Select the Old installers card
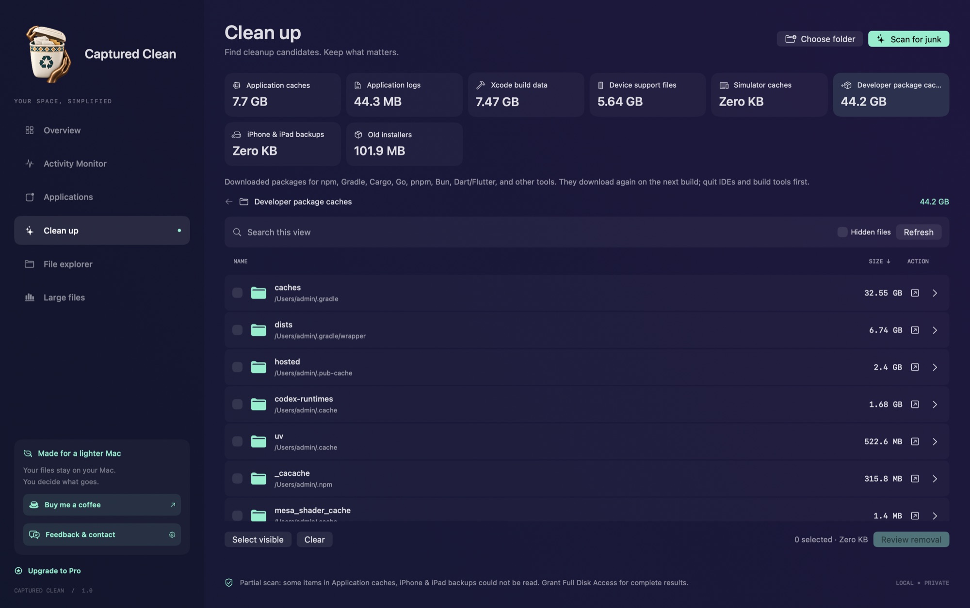The width and height of the screenshot is (970, 608). pos(404,144)
